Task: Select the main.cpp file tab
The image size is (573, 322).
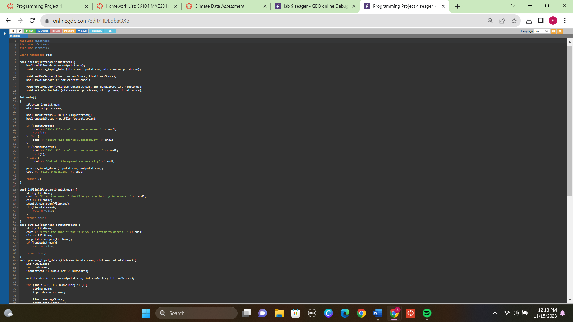Action: [15, 36]
